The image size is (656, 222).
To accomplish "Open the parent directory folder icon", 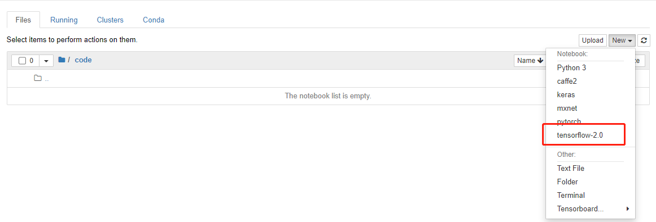I will point(38,78).
